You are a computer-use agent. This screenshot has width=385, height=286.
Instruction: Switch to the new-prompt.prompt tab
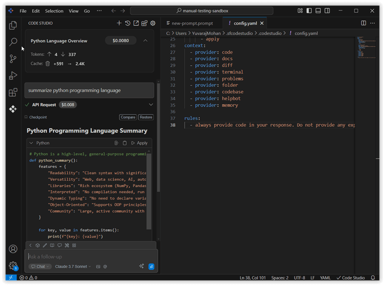pyautogui.click(x=192, y=23)
